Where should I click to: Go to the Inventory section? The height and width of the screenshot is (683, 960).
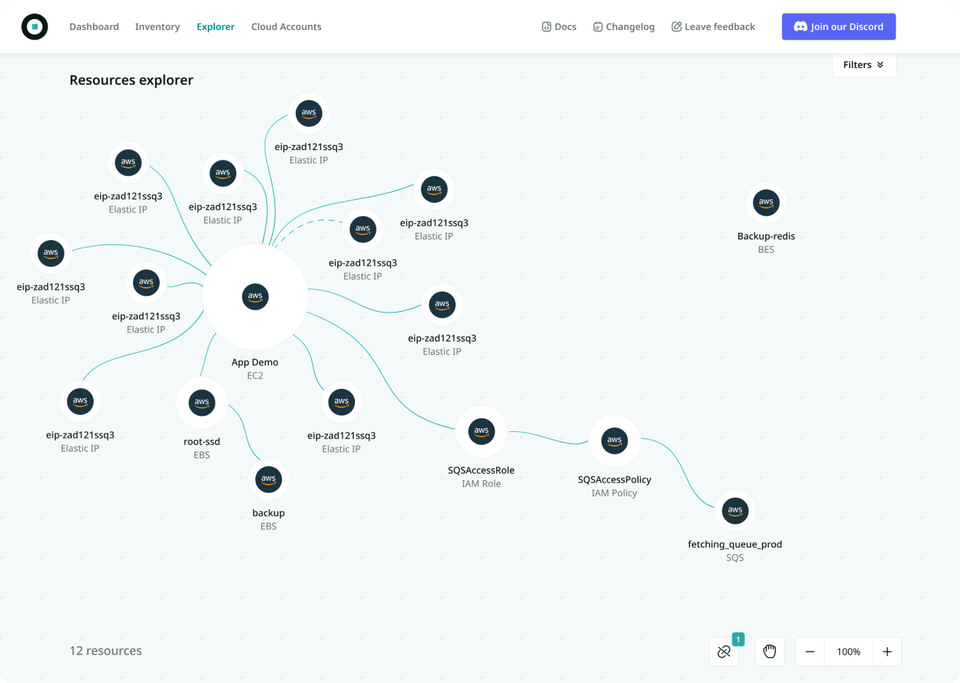(x=157, y=26)
